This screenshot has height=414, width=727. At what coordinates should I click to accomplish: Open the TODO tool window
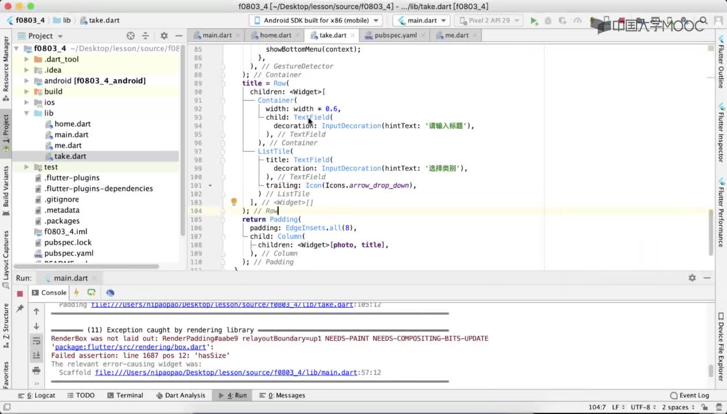(x=81, y=396)
